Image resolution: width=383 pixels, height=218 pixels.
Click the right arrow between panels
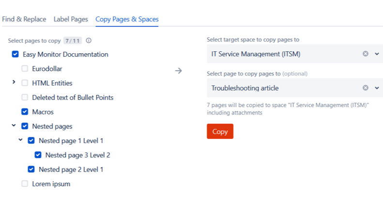(179, 71)
